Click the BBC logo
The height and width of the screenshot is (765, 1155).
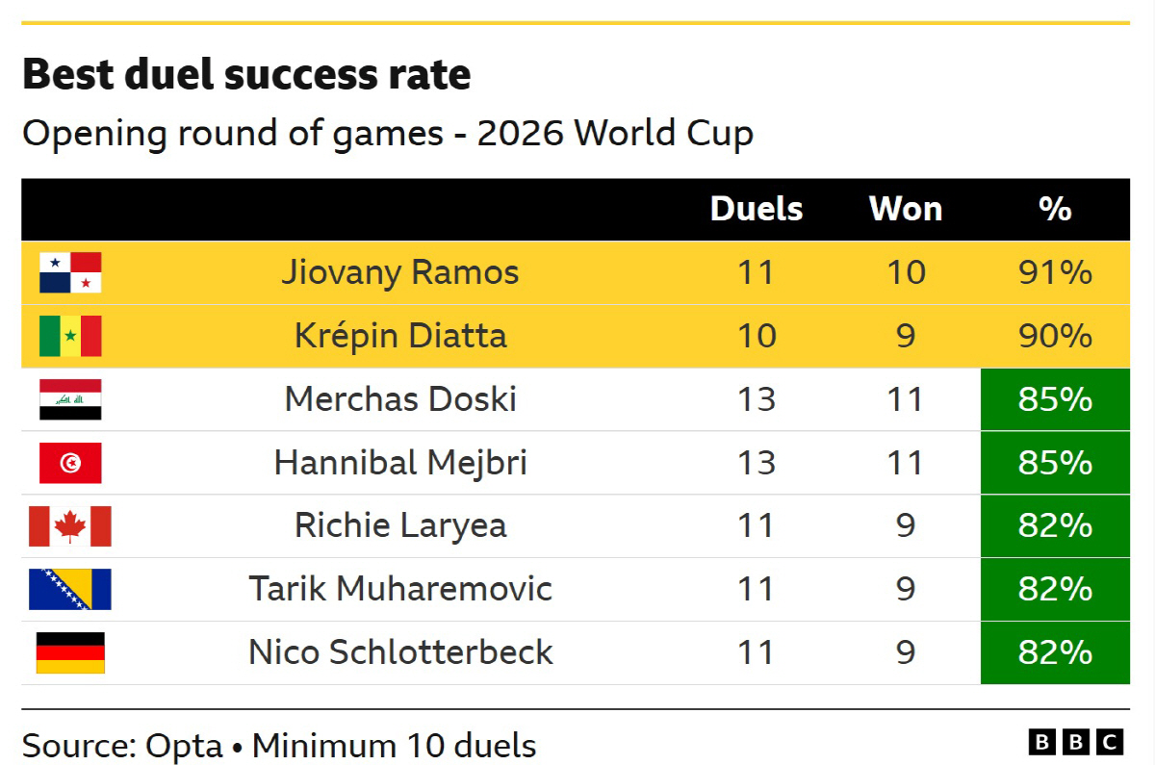(x=1075, y=742)
